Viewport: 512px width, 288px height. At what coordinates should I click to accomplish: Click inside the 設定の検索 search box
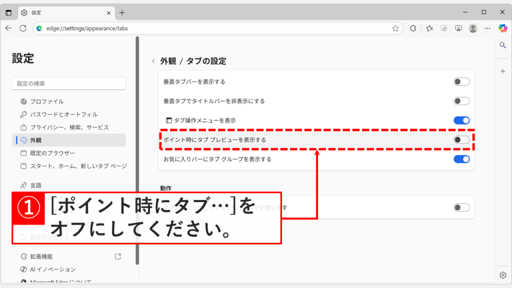click(x=68, y=83)
